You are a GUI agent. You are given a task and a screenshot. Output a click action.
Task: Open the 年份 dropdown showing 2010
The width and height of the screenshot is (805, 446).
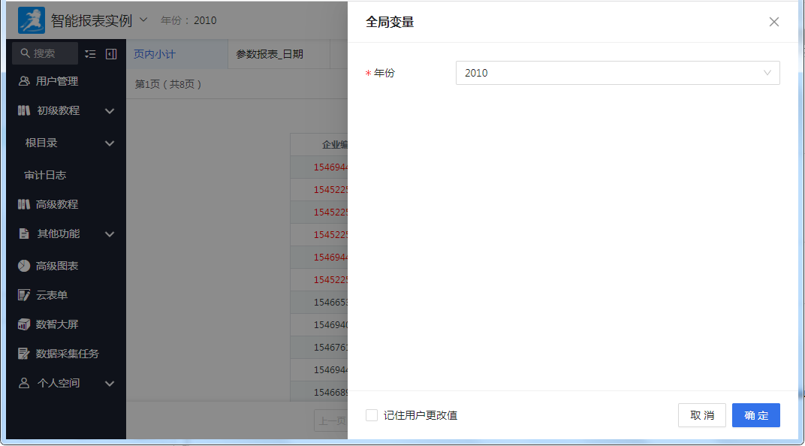[617, 73]
